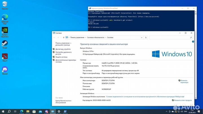
Task: Go up one level in System window
Action: pos(63,37)
